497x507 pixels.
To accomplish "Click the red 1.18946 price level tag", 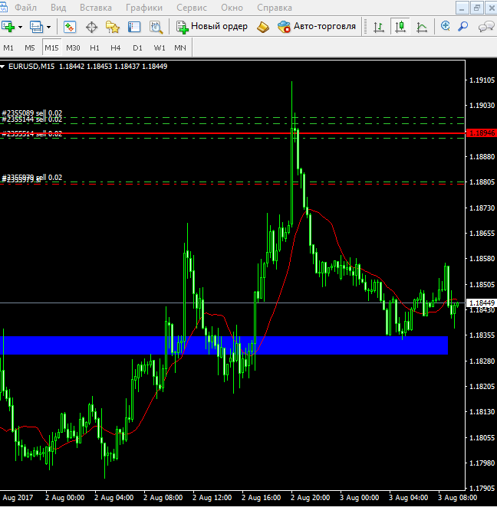I will click(481, 133).
